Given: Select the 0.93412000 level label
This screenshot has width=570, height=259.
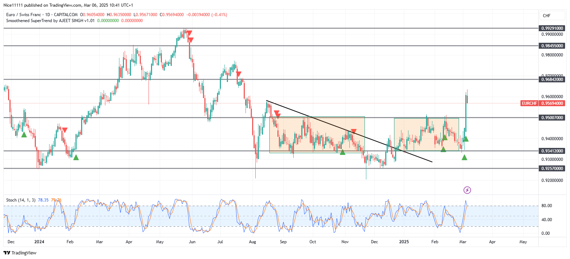Looking at the screenshot, I should pos(552,151).
